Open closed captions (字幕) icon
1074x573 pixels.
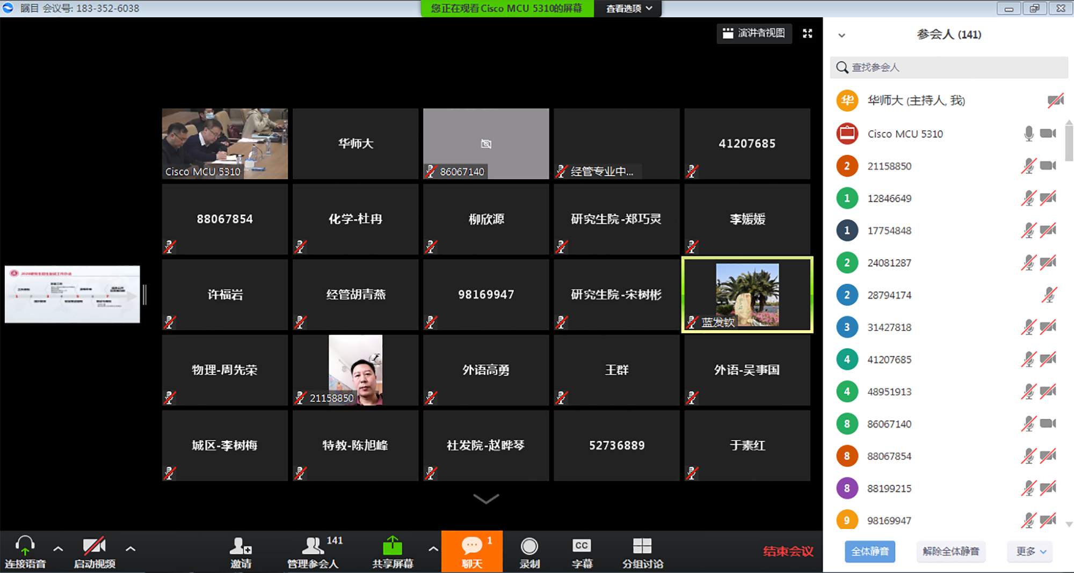(x=582, y=547)
